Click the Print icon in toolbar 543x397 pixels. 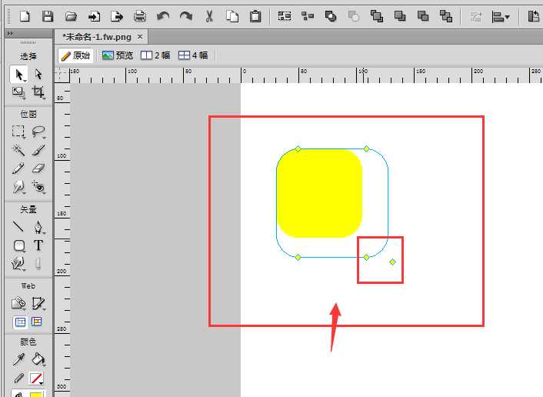click(140, 15)
